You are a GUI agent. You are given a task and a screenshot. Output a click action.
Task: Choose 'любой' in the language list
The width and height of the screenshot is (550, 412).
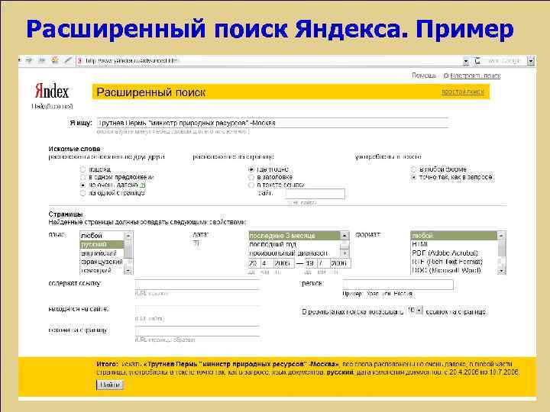pyautogui.click(x=102, y=236)
